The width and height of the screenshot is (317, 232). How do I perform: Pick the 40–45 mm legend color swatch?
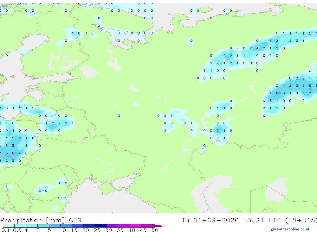(135, 226)
